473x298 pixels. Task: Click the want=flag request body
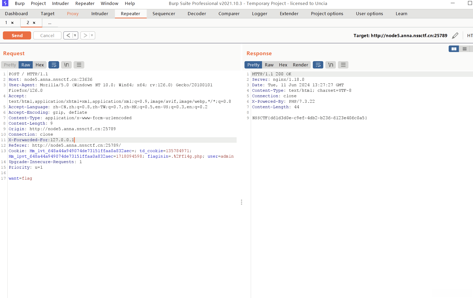(20, 178)
